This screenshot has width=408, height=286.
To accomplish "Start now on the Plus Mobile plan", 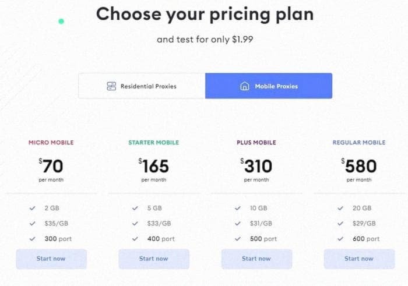I will click(256, 259).
